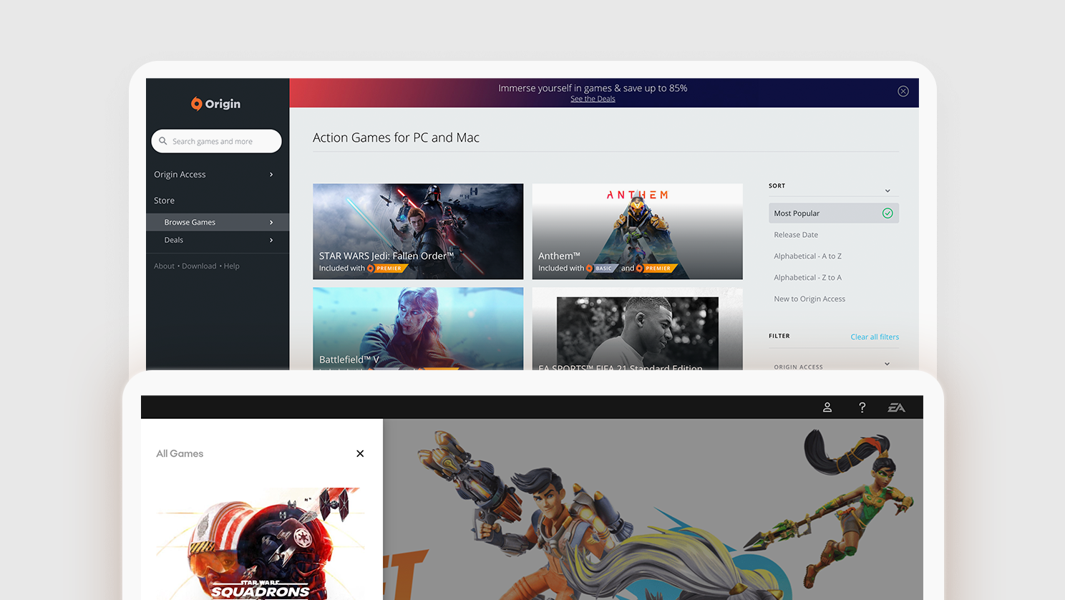Close the All Games panel
Screen dimensions: 1065x600
pyautogui.click(x=360, y=453)
